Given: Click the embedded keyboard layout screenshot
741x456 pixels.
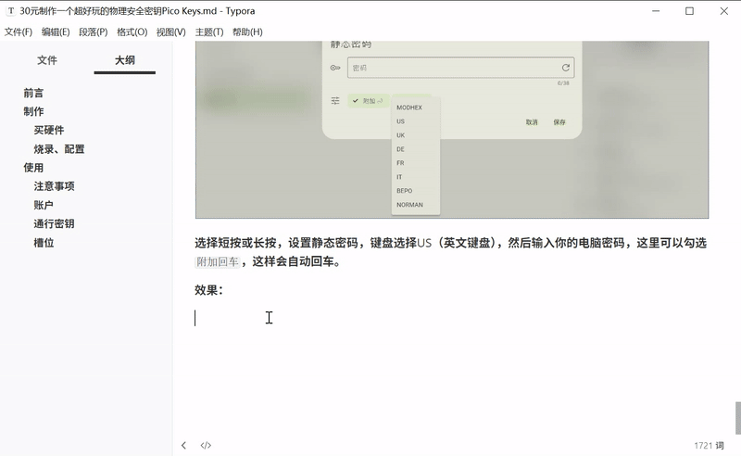Looking at the screenshot, I should click(x=451, y=130).
